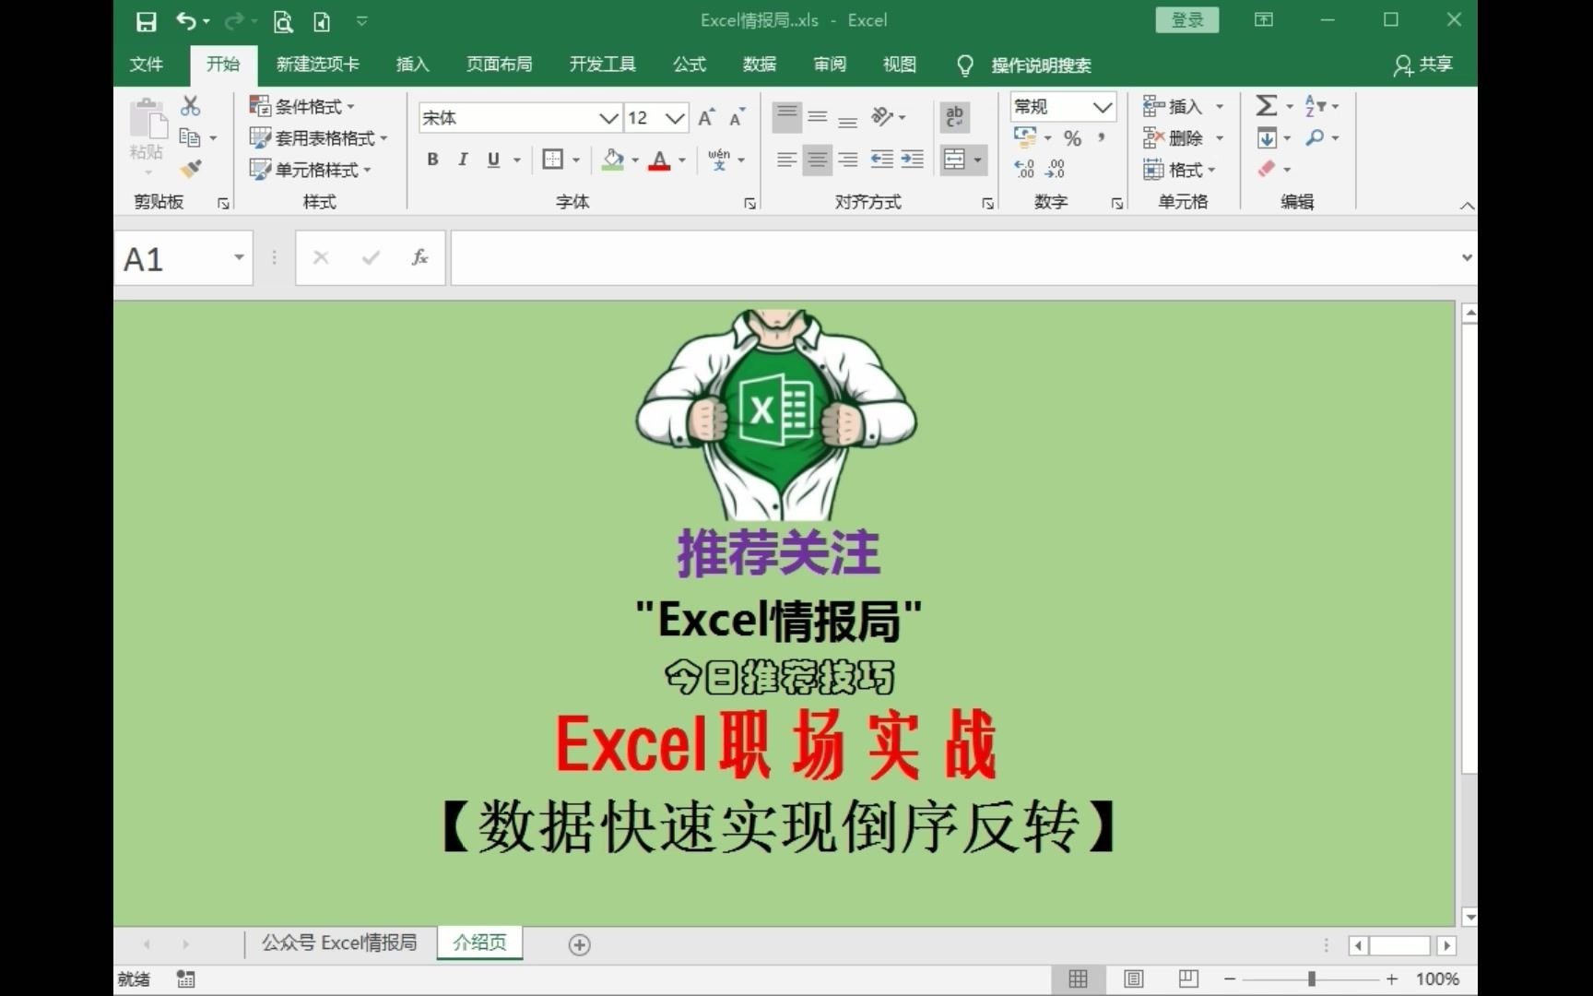Click the Save icon in quick access toolbar
The width and height of the screenshot is (1593, 996).
[x=146, y=21]
